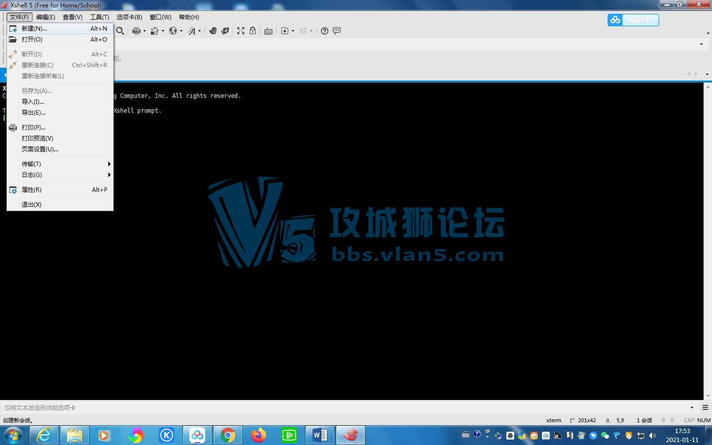712x445 pixels.
Task: Click the encoding globe toolbar icon
Action: click(173, 31)
